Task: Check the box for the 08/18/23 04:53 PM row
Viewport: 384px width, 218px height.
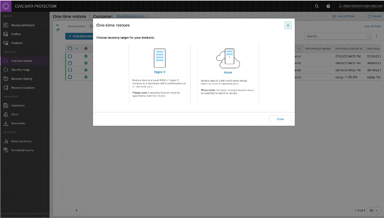Action: pyautogui.click(x=70, y=70)
